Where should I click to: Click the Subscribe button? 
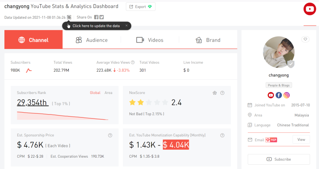(279, 159)
